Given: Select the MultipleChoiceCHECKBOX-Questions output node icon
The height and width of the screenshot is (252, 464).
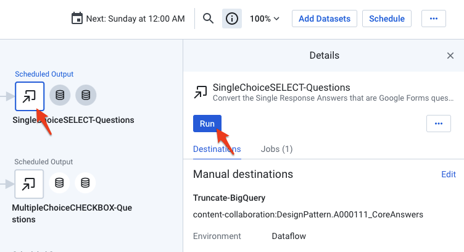Looking at the screenshot, I should click(29, 183).
